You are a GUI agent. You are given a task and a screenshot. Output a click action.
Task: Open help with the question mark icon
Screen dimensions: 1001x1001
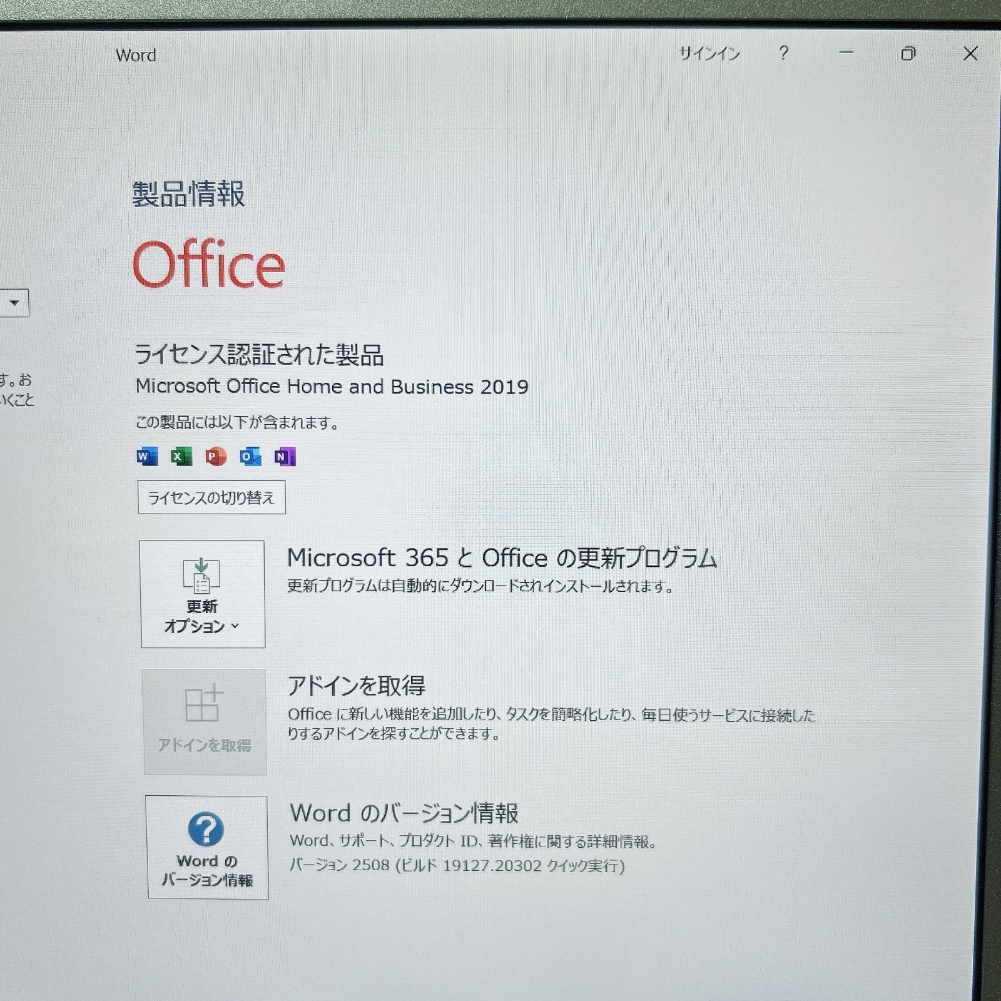[783, 54]
